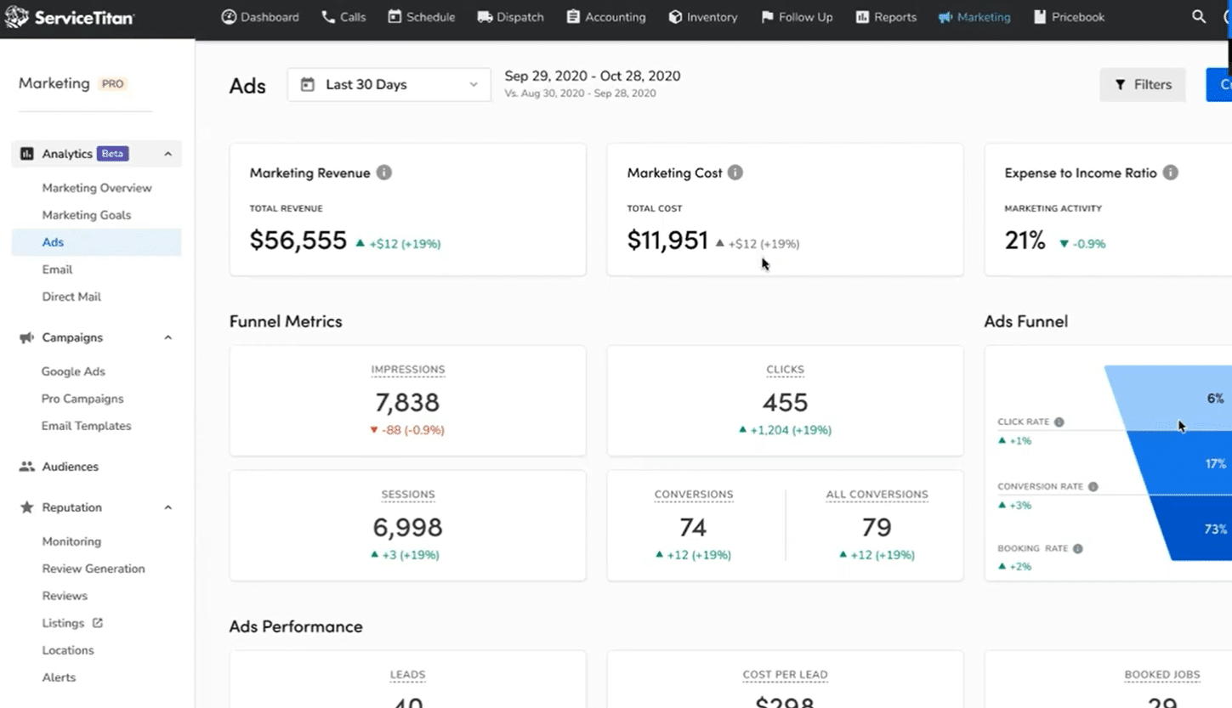Click info icon beside Marketing Cost
Image resolution: width=1232 pixels, height=708 pixels.
tap(735, 173)
